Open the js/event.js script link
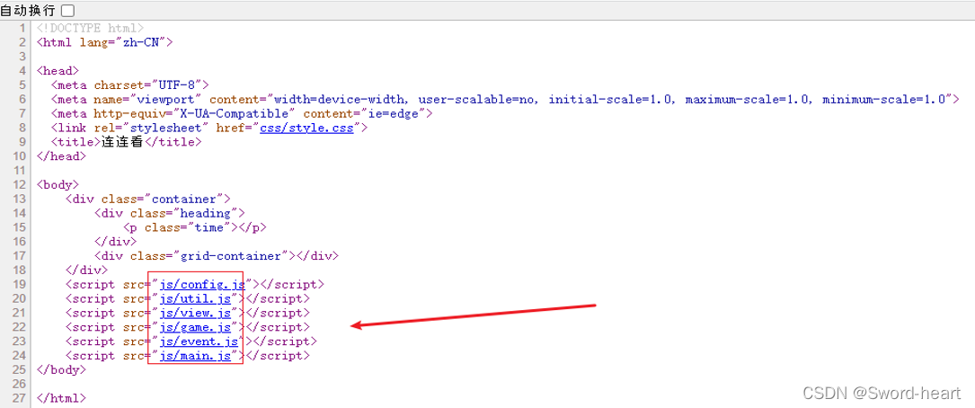Viewport: 975px width, 408px height. click(199, 342)
